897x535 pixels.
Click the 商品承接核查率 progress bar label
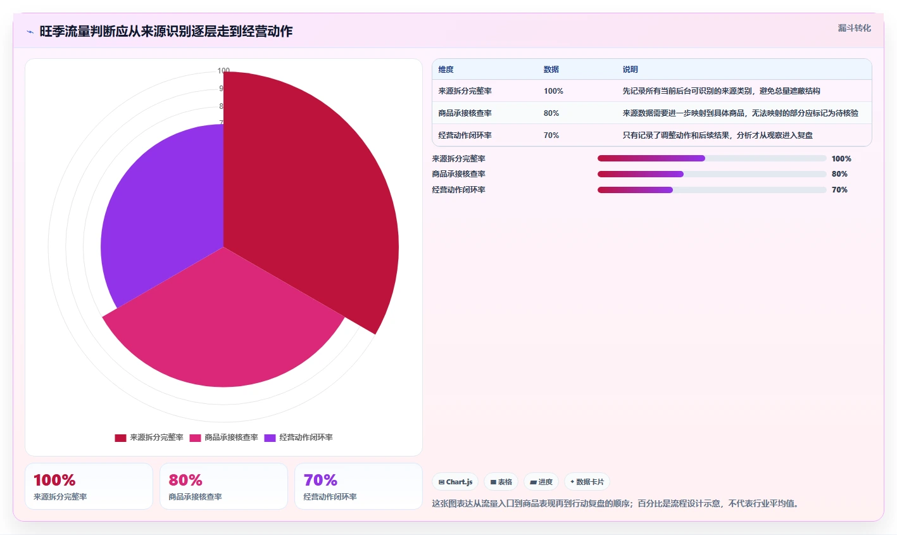[x=459, y=174]
